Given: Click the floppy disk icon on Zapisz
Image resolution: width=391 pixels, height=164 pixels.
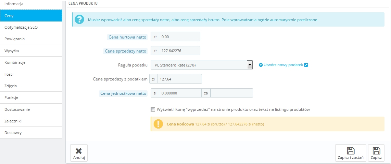Looking at the screenshot, I should (x=376, y=151).
